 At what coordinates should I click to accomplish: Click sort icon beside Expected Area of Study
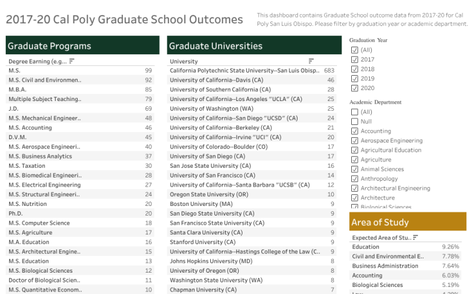click(415, 238)
